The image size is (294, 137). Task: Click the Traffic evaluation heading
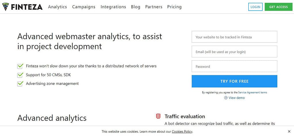pos(185,116)
